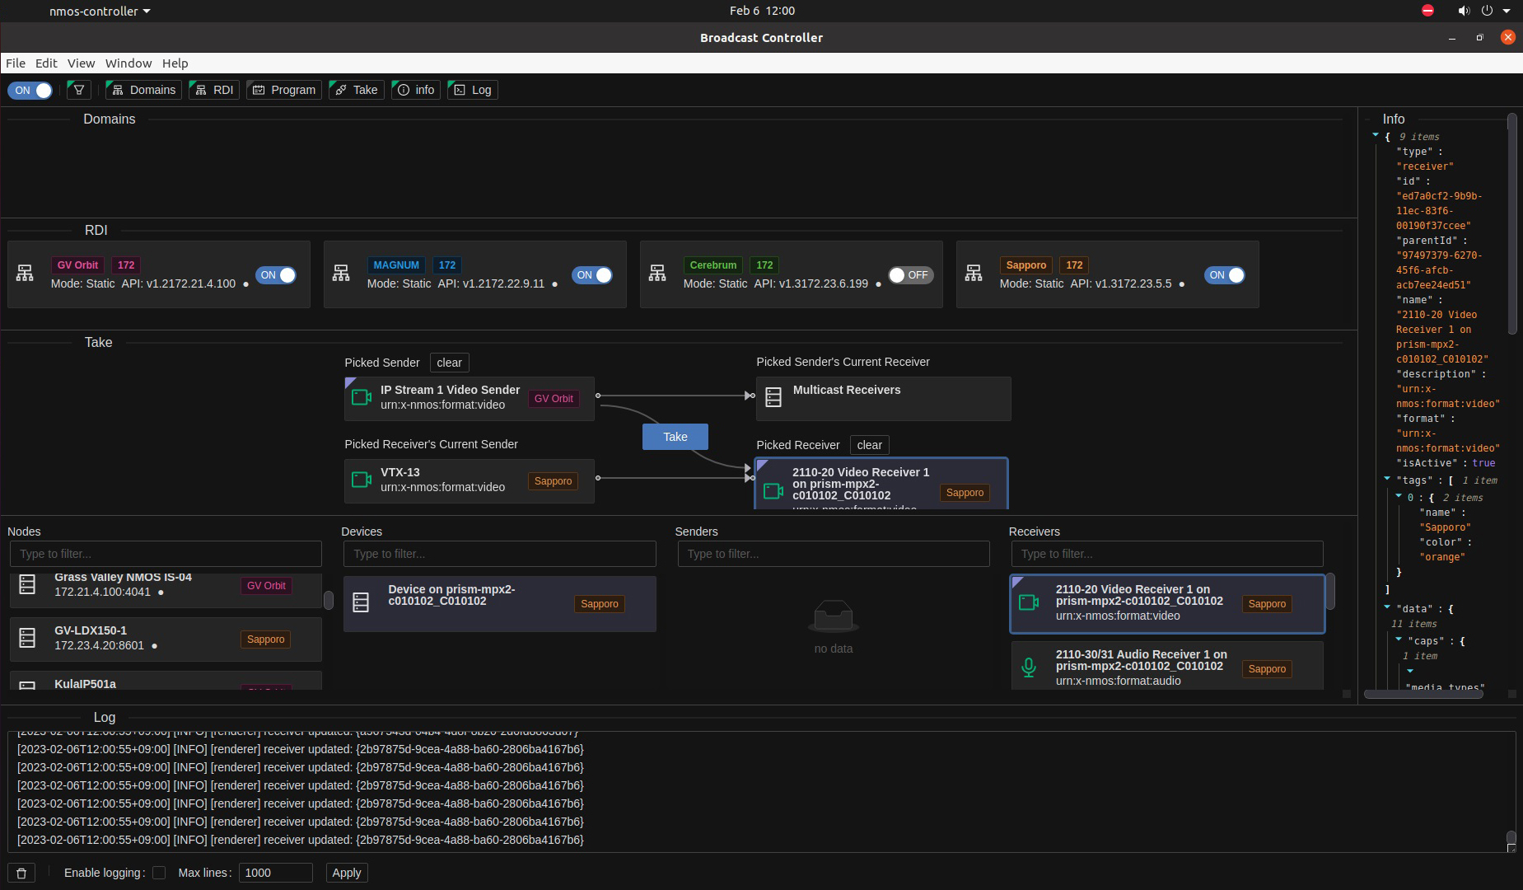This screenshot has width=1523, height=890.
Task: Turn off the MAGNUM RDI switch
Action: coord(594,275)
